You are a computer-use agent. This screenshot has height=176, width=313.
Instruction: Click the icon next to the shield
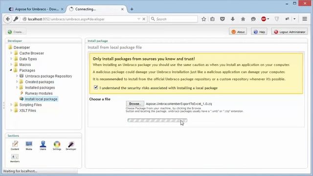coord(287,19)
